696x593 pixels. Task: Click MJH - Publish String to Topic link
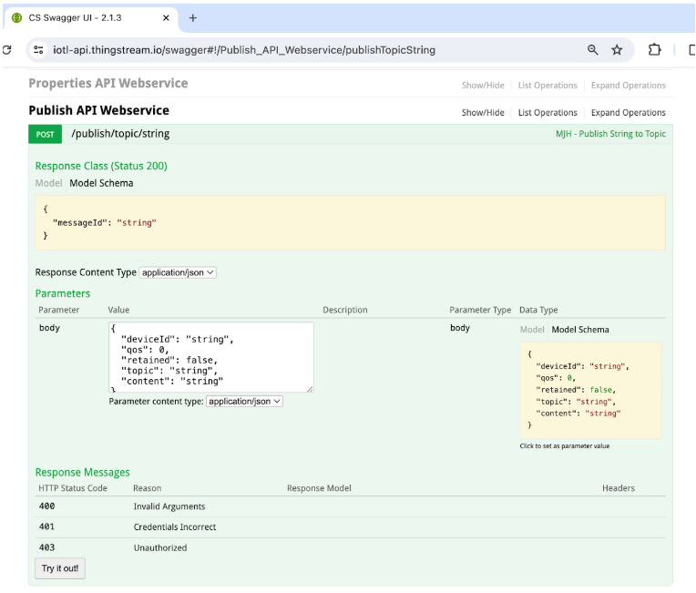(x=610, y=134)
